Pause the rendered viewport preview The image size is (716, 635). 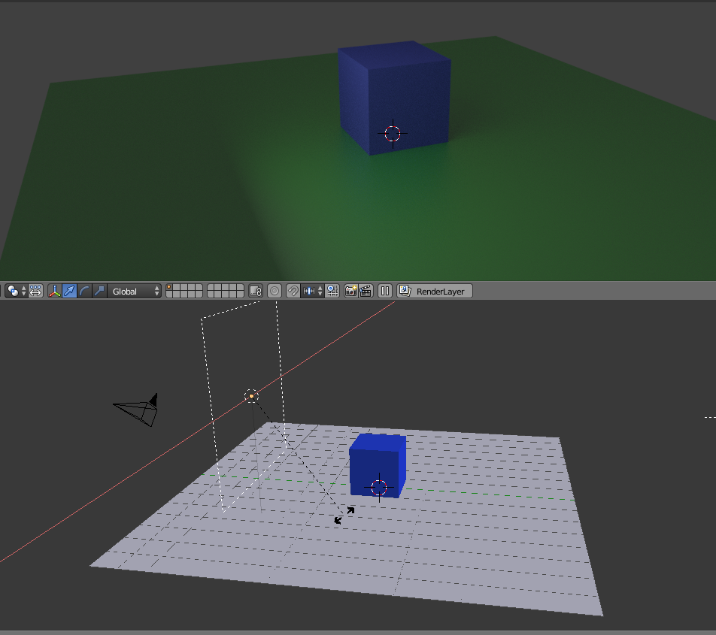[x=385, y=291]
